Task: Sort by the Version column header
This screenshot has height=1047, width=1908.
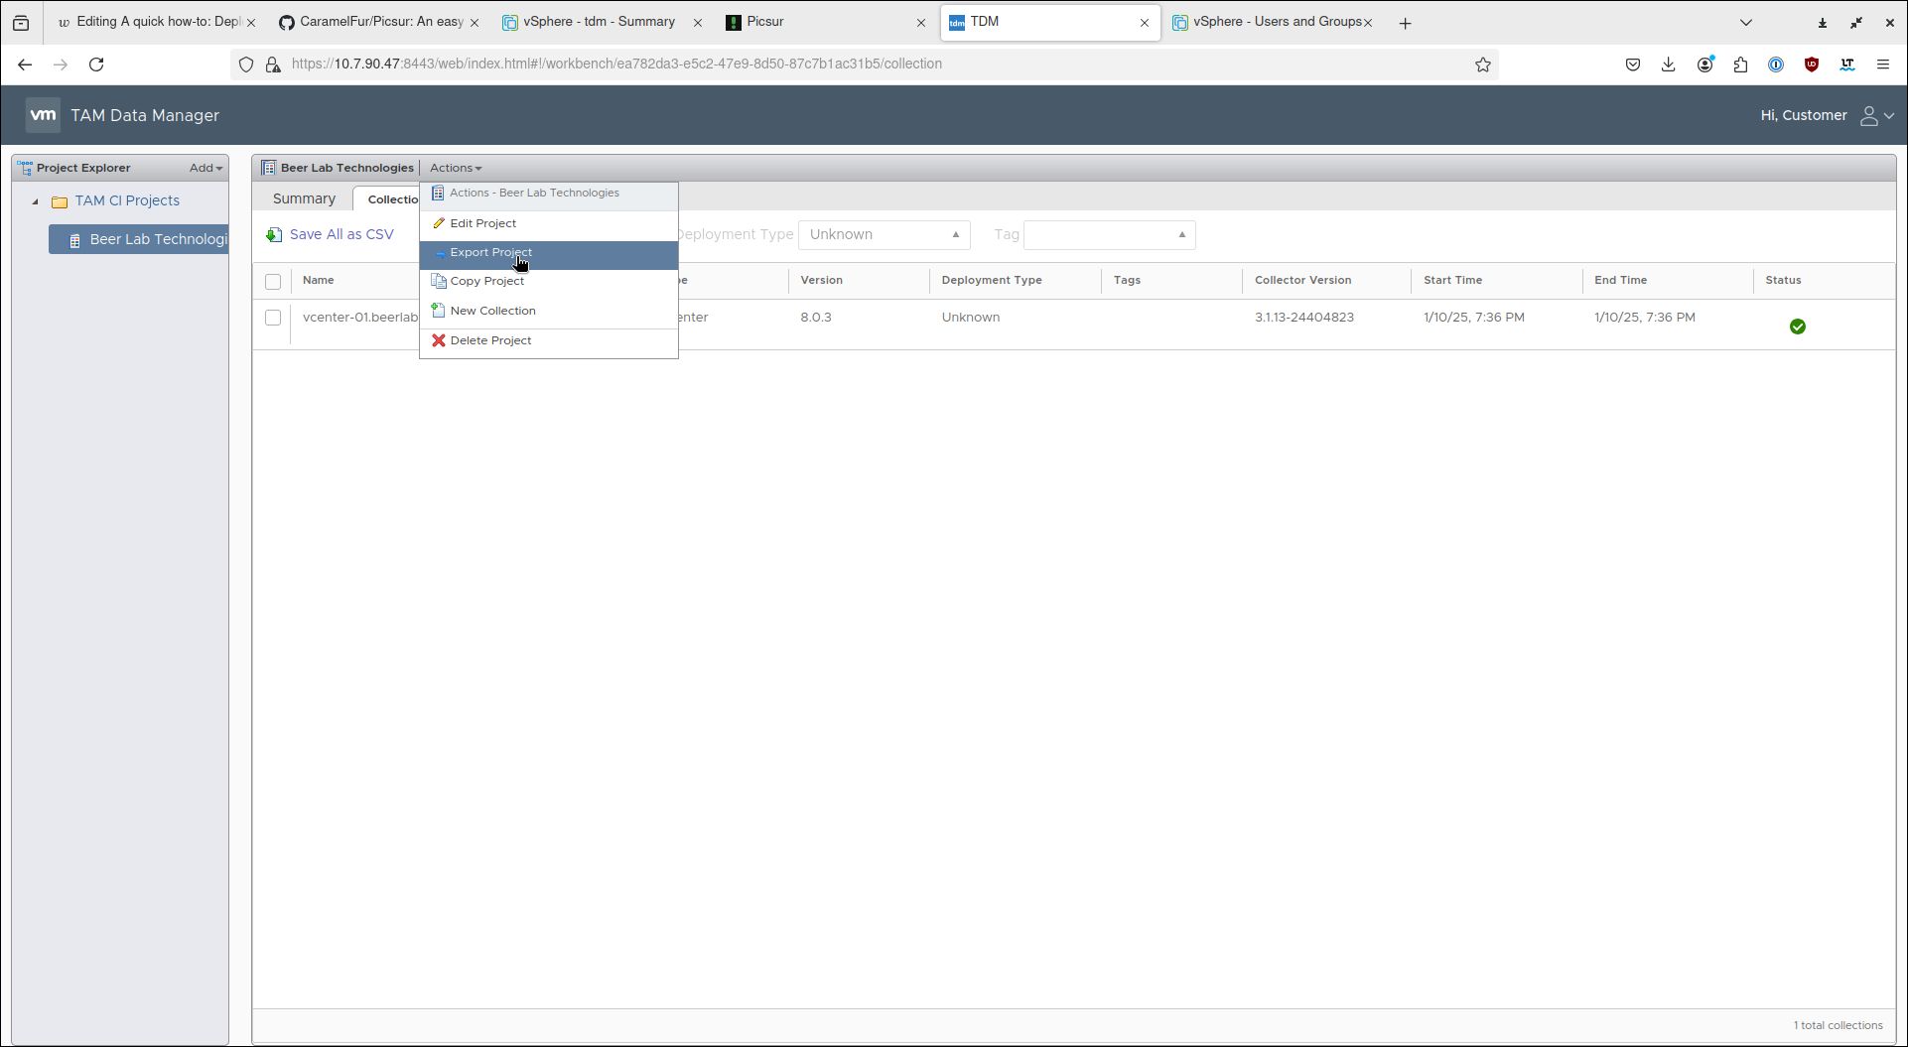Action: pyautogui.click(x=821, y=281)
